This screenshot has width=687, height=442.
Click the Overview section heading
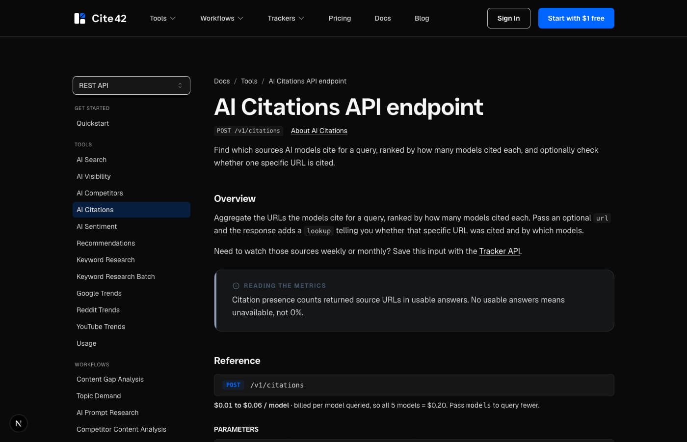click(x=235, y=198)
